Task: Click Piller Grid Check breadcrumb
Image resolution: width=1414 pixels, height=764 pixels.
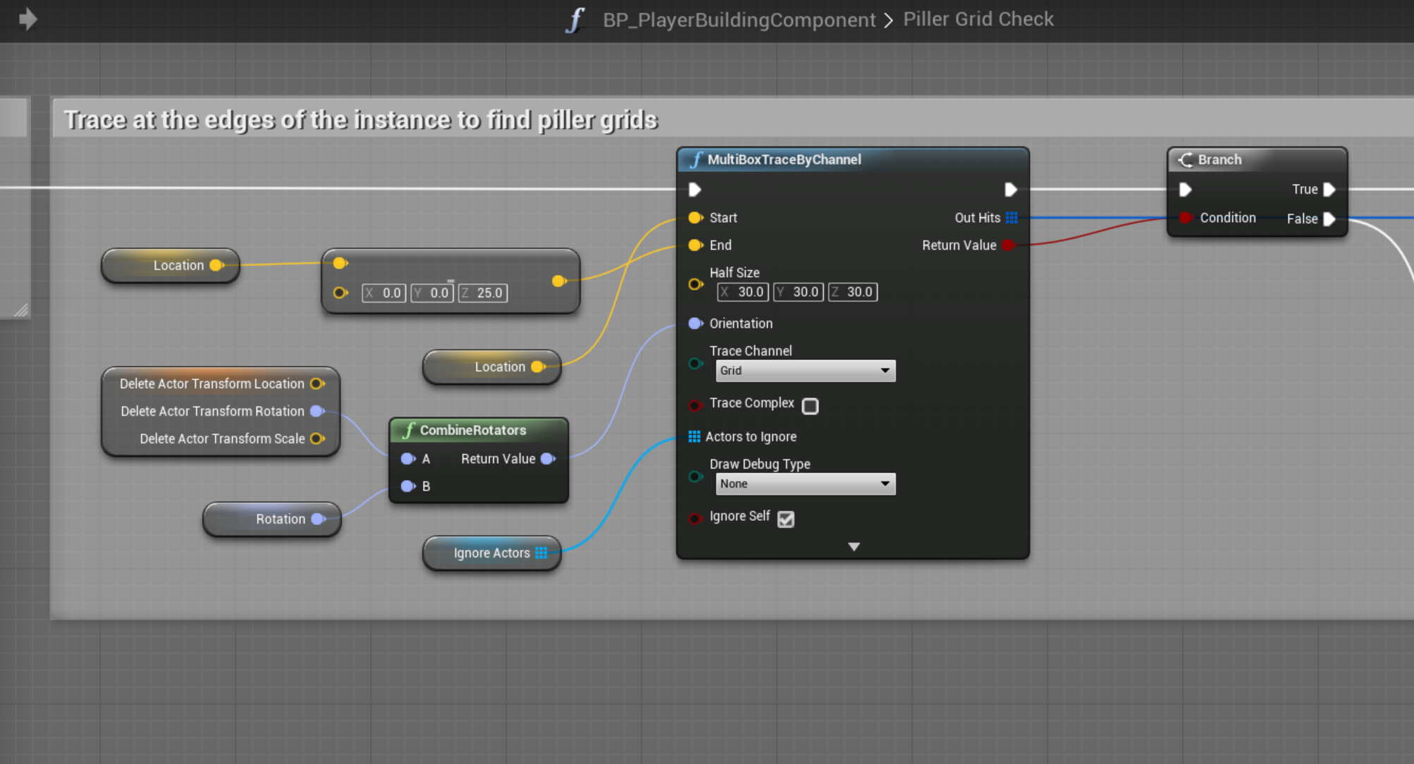Action: click(x=978, y=19)
